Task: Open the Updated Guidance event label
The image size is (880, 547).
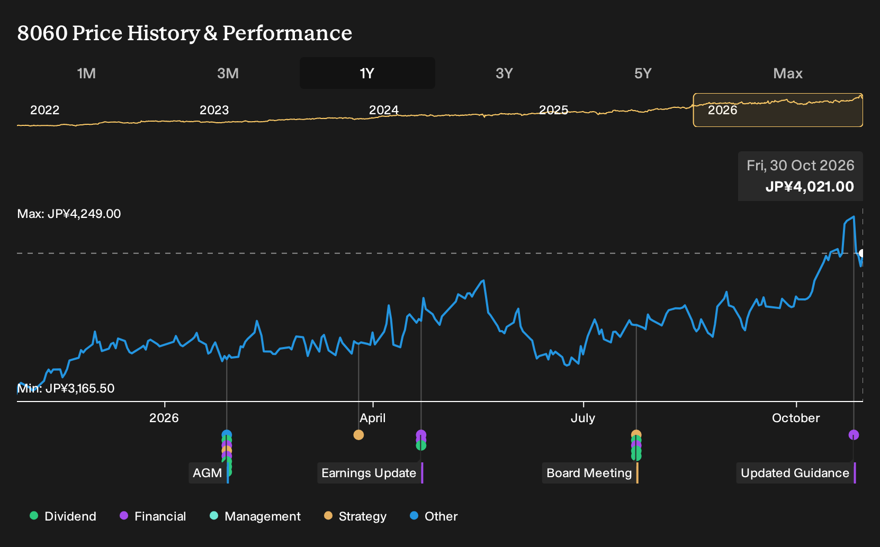Action: pyautogui.click(x=795, y=473)
